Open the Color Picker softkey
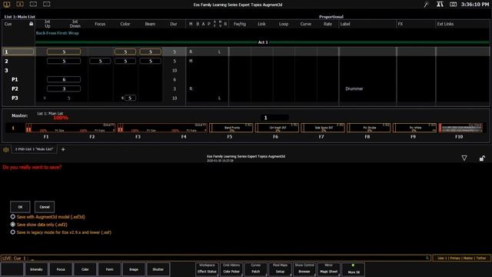The height and width of the screenshot is (277, 492). pos(231,269)
